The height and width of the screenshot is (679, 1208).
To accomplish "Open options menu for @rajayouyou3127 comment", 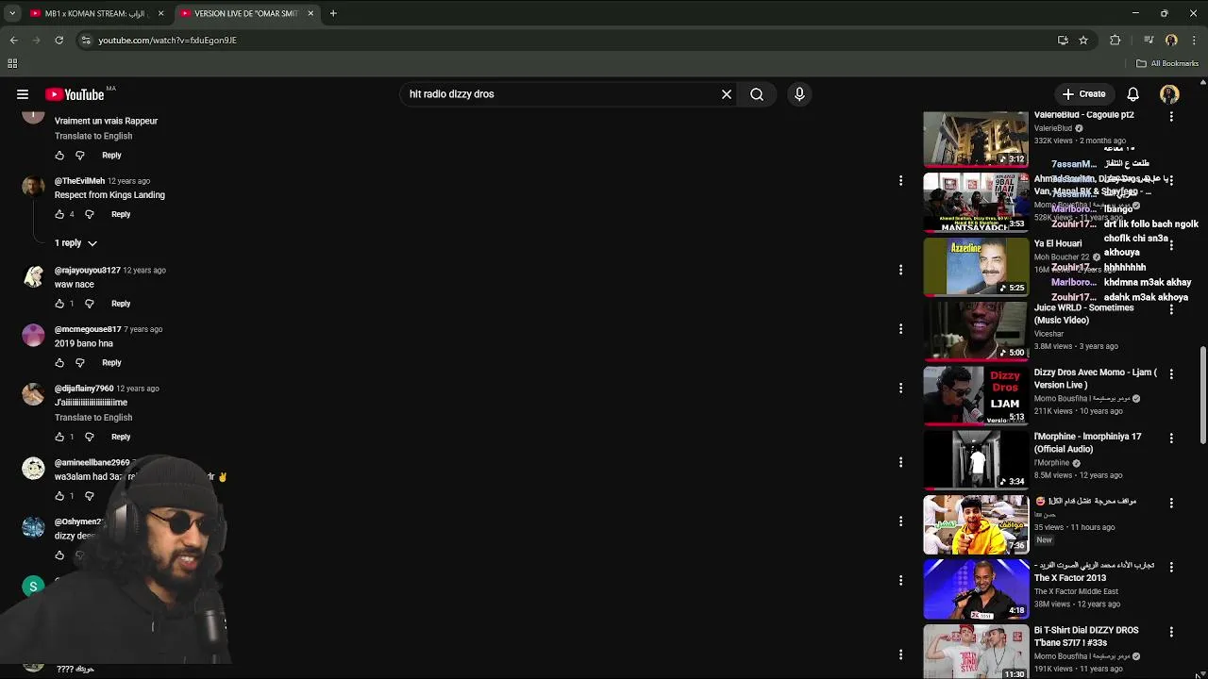I will coord(900,270).
